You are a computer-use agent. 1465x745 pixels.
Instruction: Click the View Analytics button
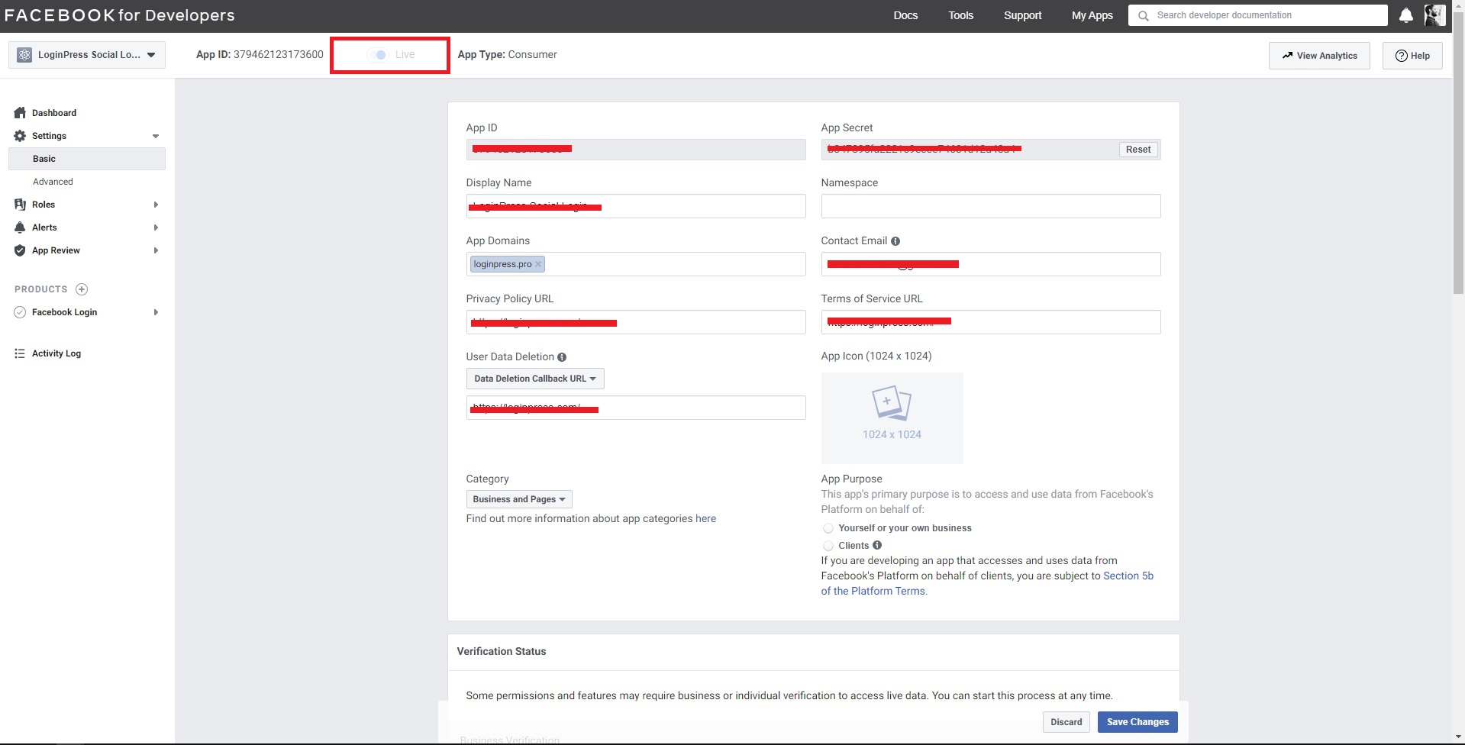[x=1319, y=56]
